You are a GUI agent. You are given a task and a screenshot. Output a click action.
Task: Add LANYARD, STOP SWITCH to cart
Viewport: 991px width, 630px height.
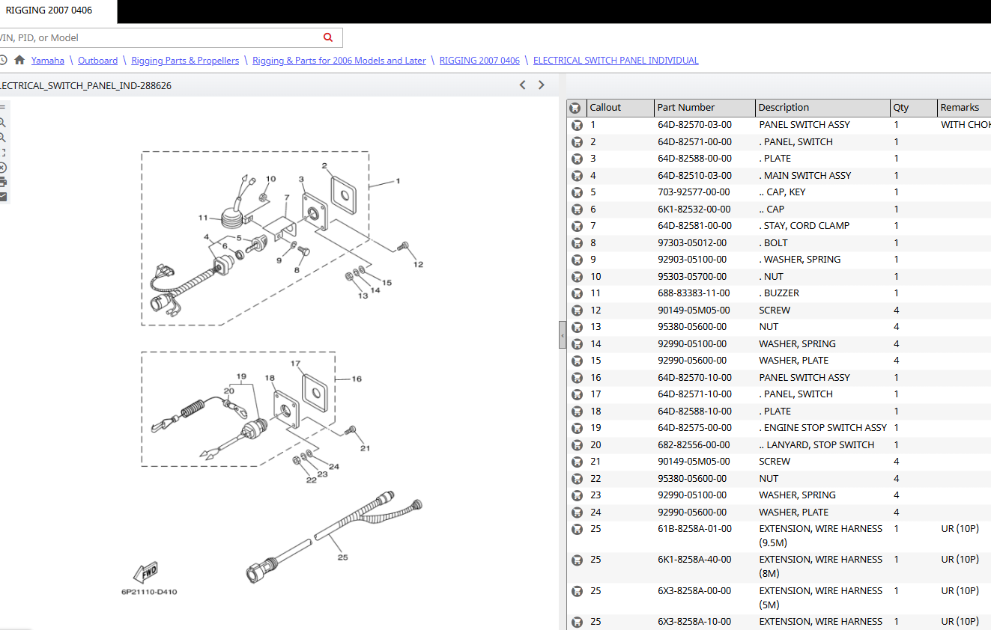(x=577, y=445)
